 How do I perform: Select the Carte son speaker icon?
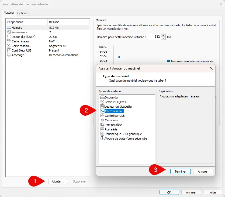pyautogui.click(x=102, y=120)
